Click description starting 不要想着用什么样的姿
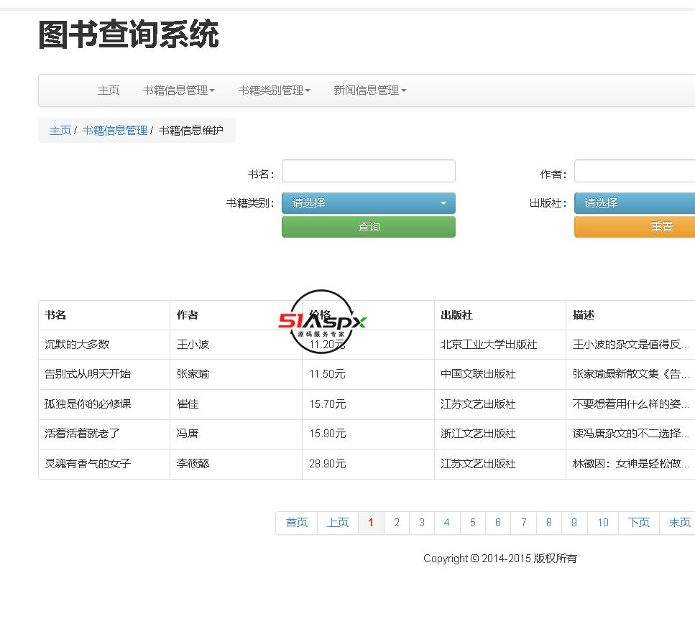This screenshot has width=695, height=639. pyautogui.click(x=631, y=404)
